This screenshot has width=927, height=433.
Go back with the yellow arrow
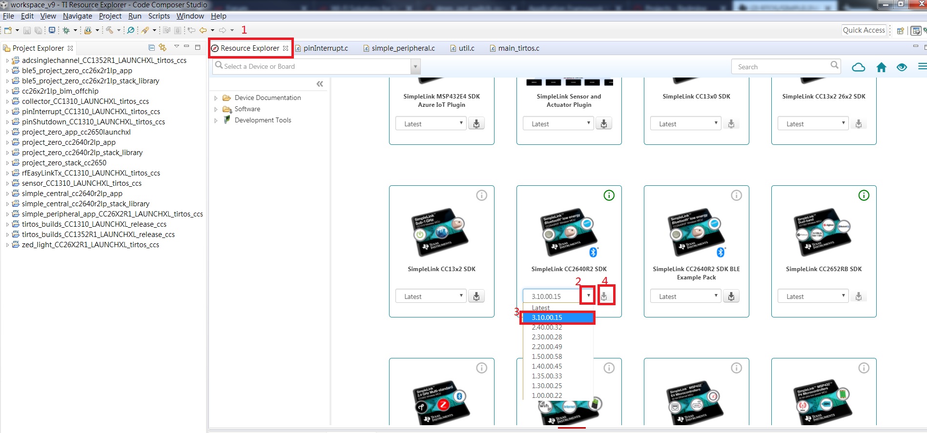[x=203, y=30]
